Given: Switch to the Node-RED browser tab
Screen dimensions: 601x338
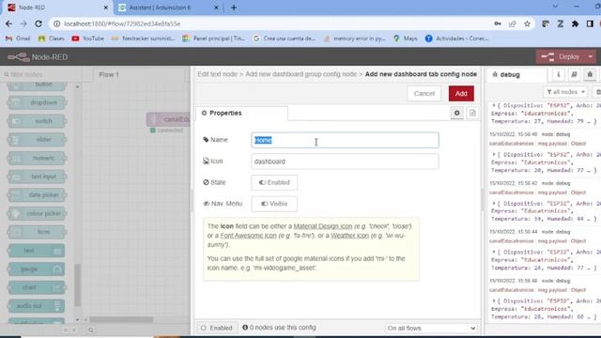Looking at the screenshot, I should point(57,8).
